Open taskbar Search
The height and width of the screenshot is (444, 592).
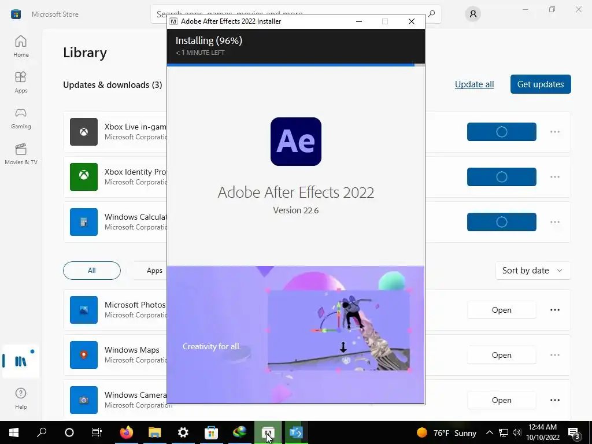point(42,432)
